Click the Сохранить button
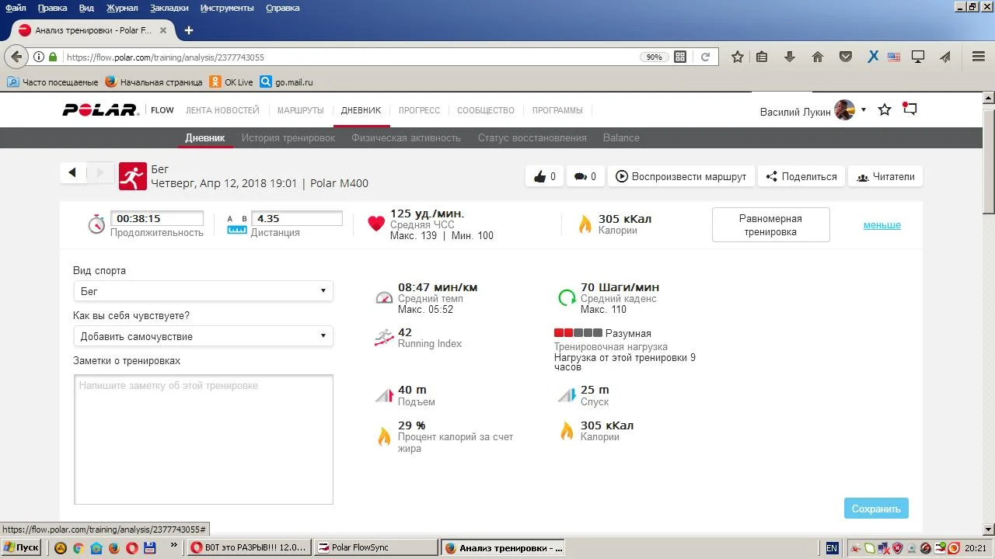995x559 pixels. 876,509
